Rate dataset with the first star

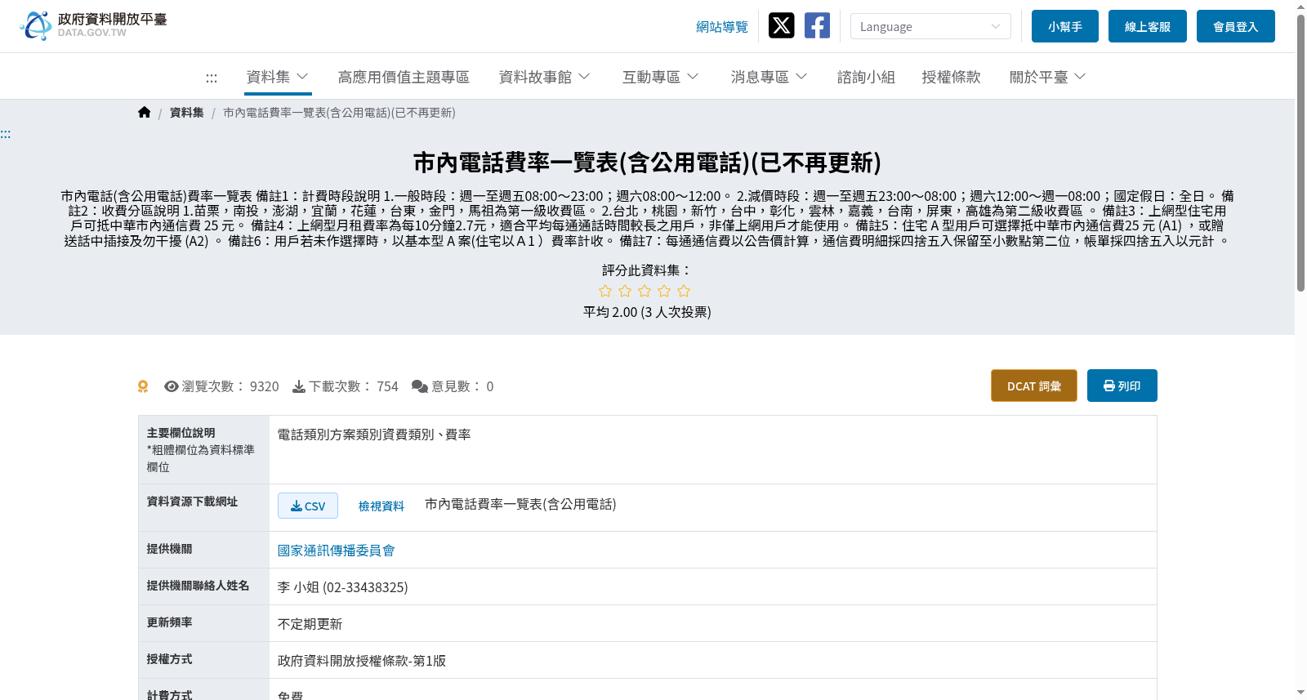click(605, 291)
